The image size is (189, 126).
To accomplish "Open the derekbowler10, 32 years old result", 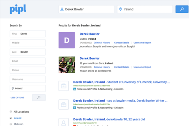I will tap(109, 119).
